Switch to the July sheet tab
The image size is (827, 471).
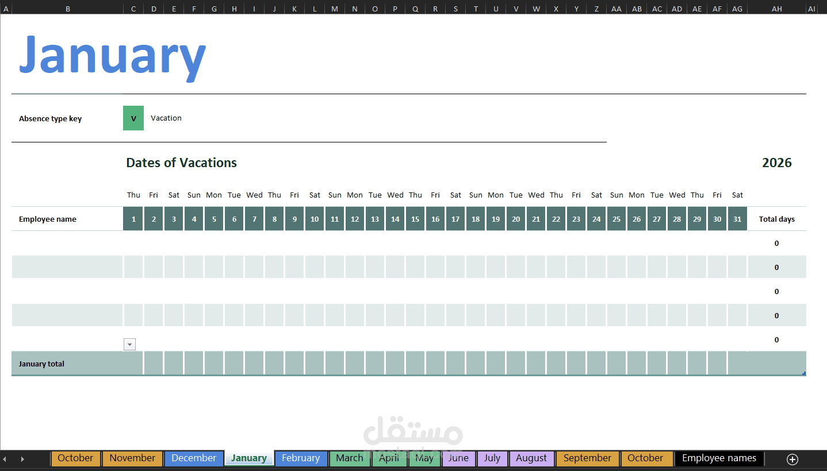pyautogui.click(x=492, y=458)
